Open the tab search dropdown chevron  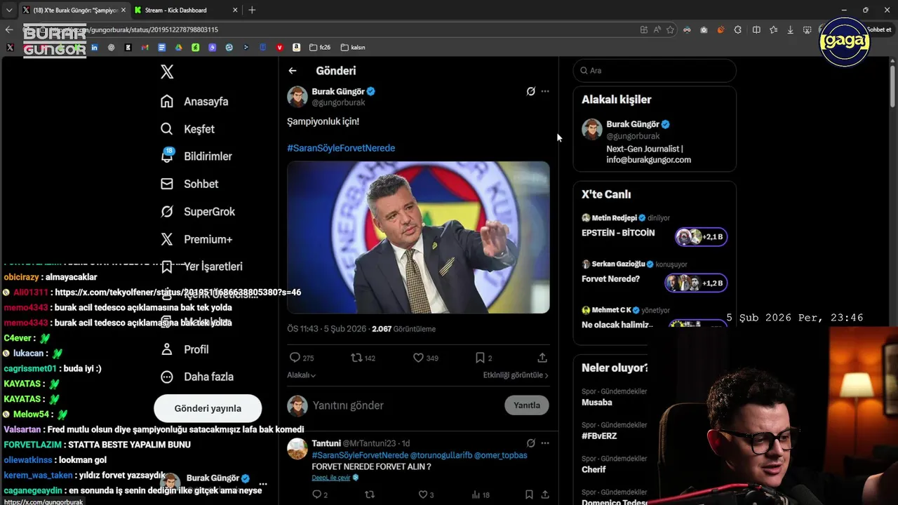[8, 10]
